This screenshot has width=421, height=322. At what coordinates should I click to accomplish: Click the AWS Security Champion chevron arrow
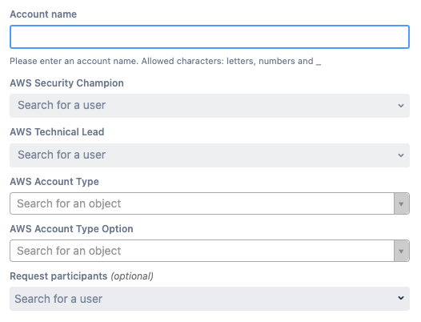click(x=401, y=106)
